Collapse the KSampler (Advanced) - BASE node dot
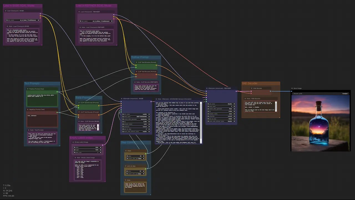The image size is (355, 200). coord(121,98)
